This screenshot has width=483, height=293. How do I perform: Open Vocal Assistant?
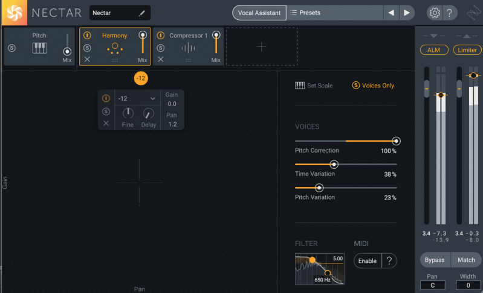[259, 13]
